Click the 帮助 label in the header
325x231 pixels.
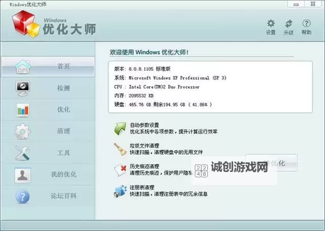(x=306, y=32)
